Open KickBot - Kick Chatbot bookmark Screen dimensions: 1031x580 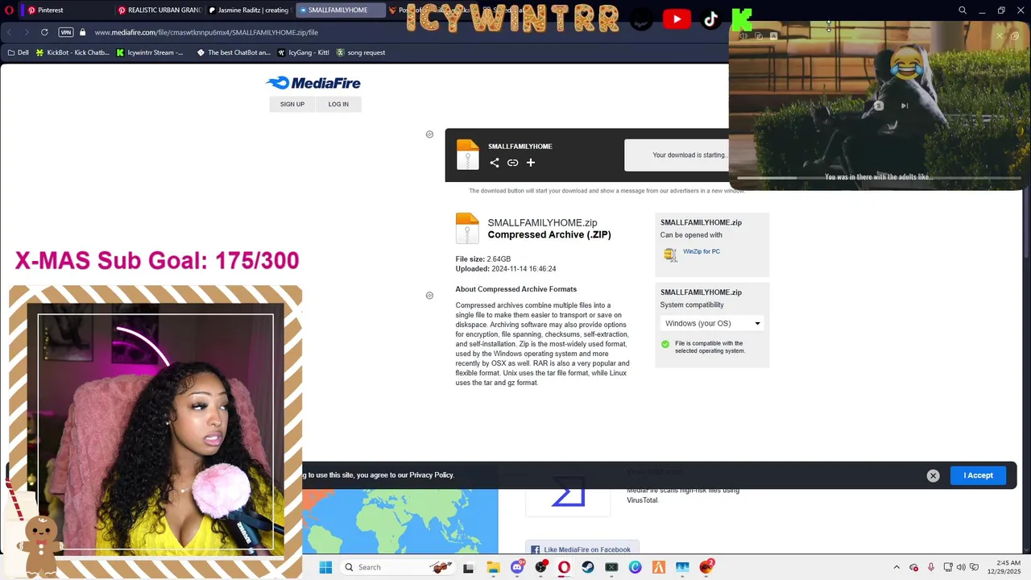[x=72, y=52]
